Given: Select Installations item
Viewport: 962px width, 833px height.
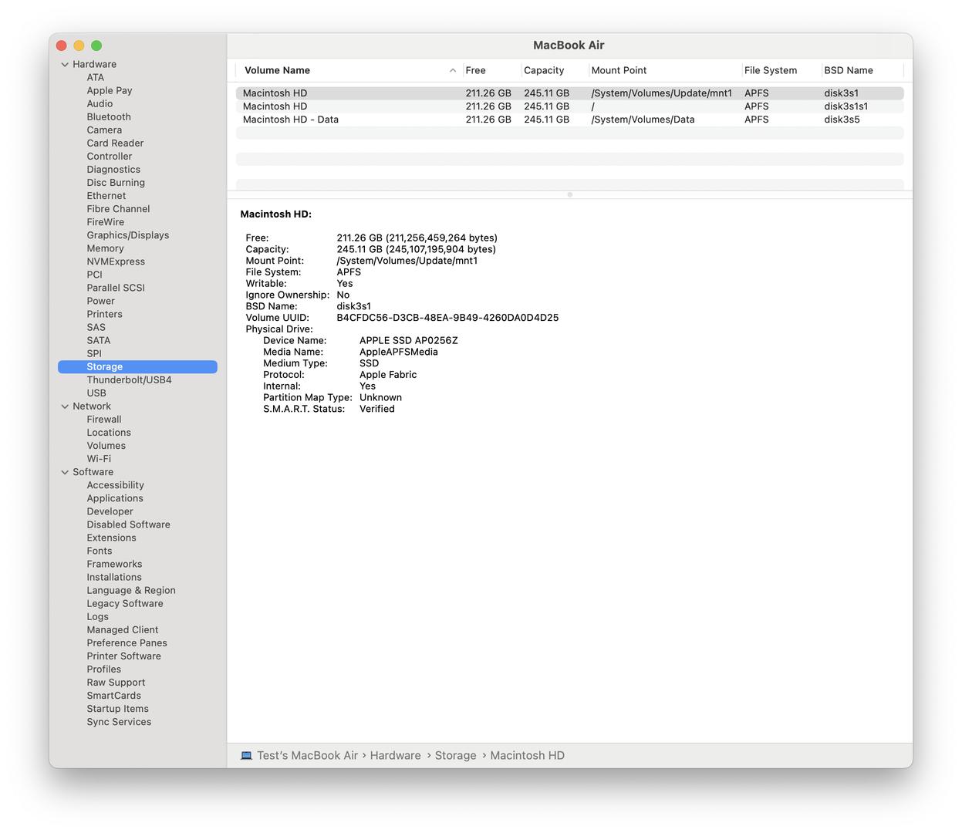Looking at the screenshot, I should coord(114,577).
